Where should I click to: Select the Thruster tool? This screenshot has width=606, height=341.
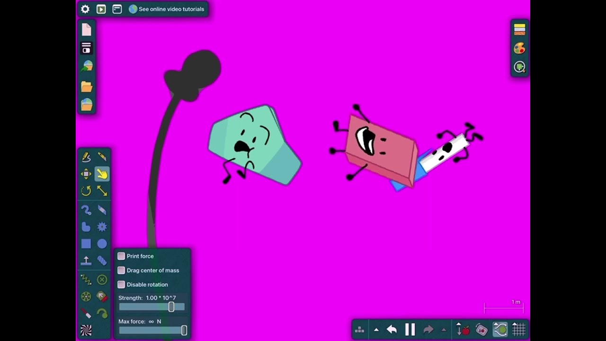click(102, 296)
